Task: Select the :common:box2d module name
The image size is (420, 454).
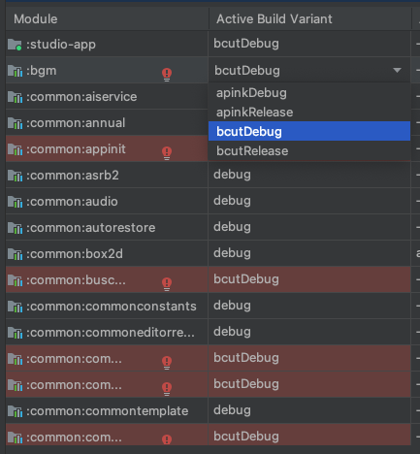Action: 75,254
